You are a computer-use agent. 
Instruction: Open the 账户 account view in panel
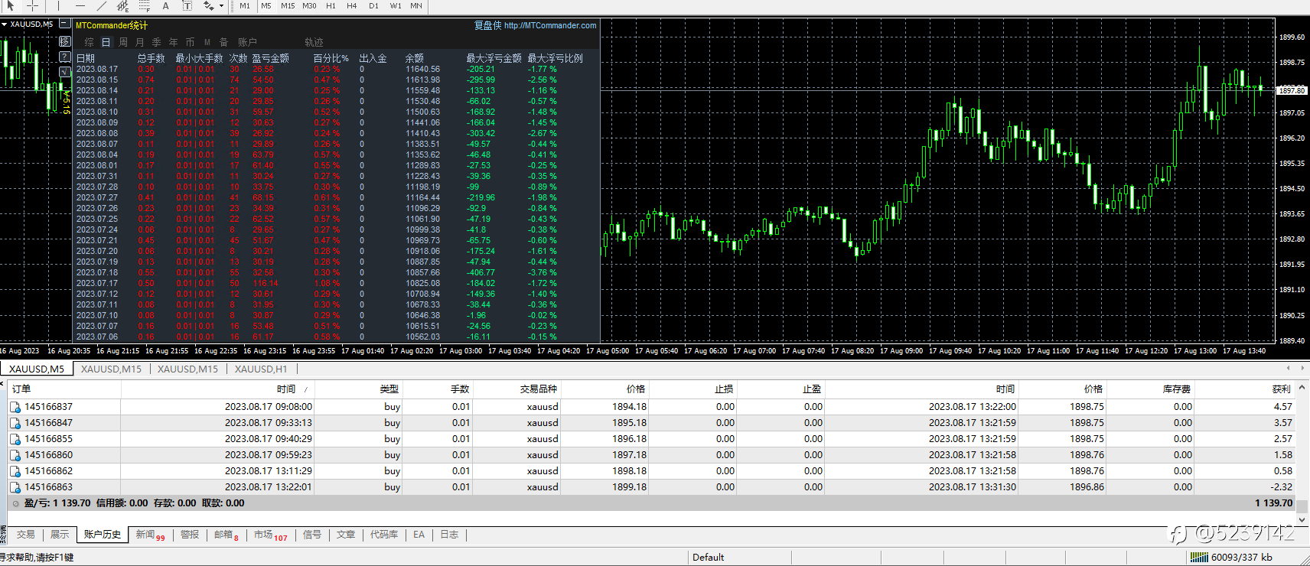click(x=247, y=42)
